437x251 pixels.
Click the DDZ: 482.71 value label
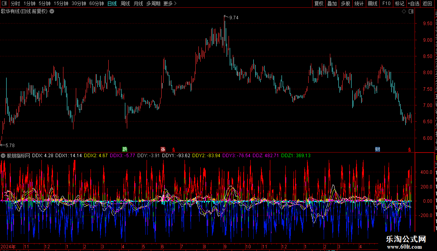(266, 156)
